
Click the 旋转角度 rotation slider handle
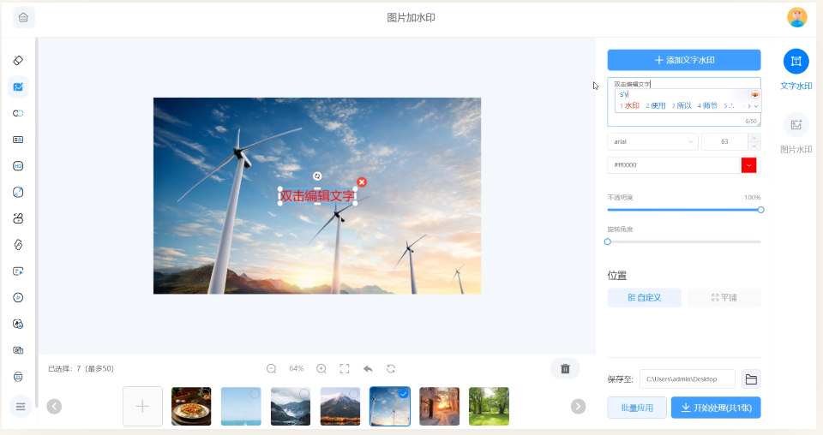pyautogui.click(x=608, y=241)
